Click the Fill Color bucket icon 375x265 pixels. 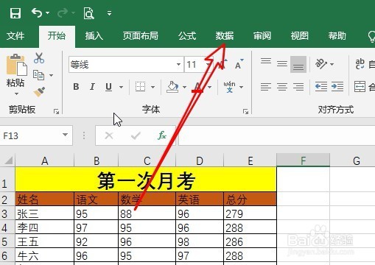click(172, 87)
